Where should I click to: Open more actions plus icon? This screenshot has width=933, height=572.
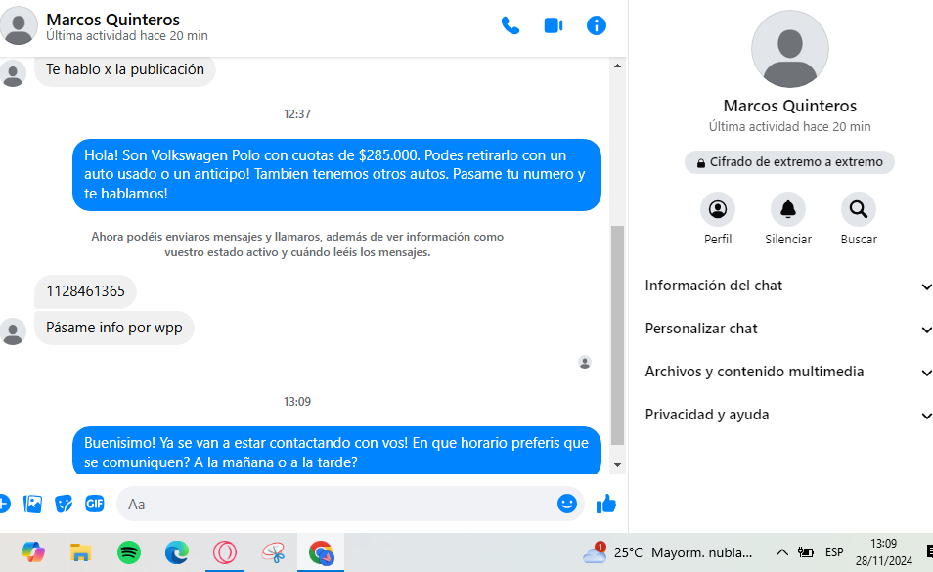click(3, 504)
